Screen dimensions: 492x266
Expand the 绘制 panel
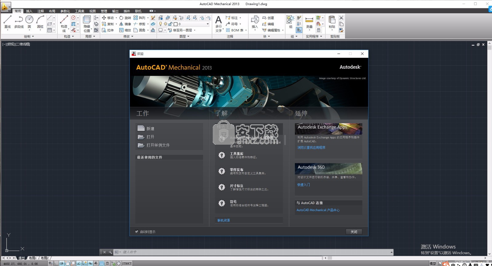29,36
